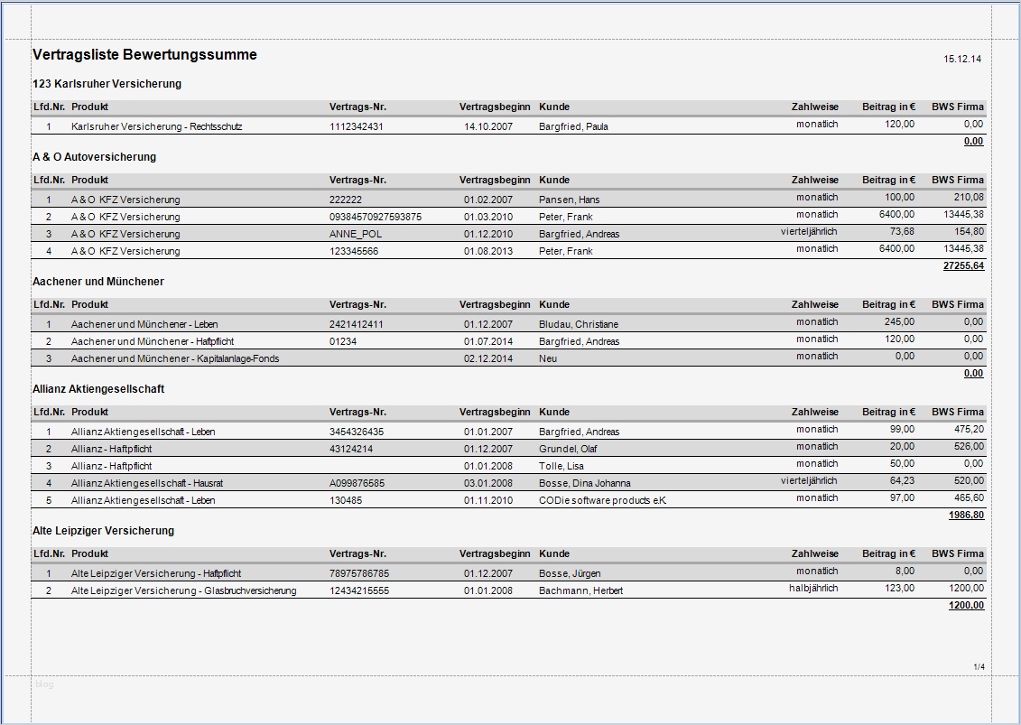The image size is (1021, 725).
Task: Select customer Bosse, Jürgen
Action: click(570, 573)
